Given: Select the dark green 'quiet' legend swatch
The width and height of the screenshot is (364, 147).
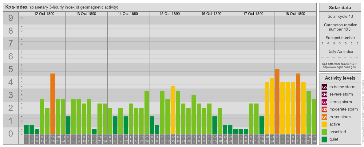Looking at the screenshot, I should [x=324, y=139].
